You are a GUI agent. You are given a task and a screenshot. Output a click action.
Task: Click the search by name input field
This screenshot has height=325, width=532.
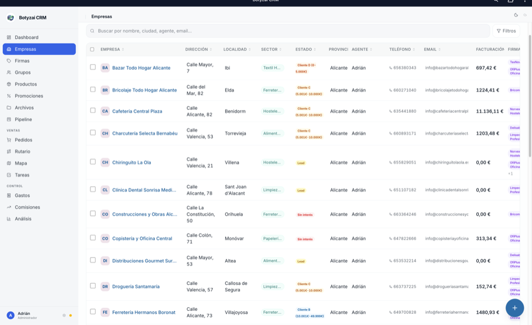click(x=288, y=31)
